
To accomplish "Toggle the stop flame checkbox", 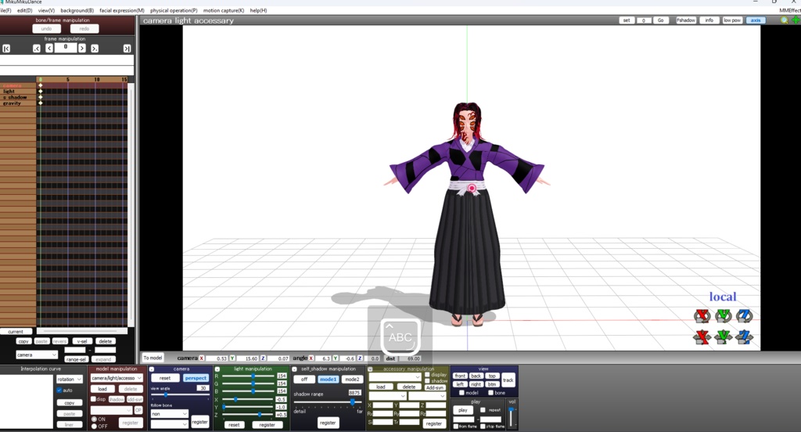I will (483, 427).
